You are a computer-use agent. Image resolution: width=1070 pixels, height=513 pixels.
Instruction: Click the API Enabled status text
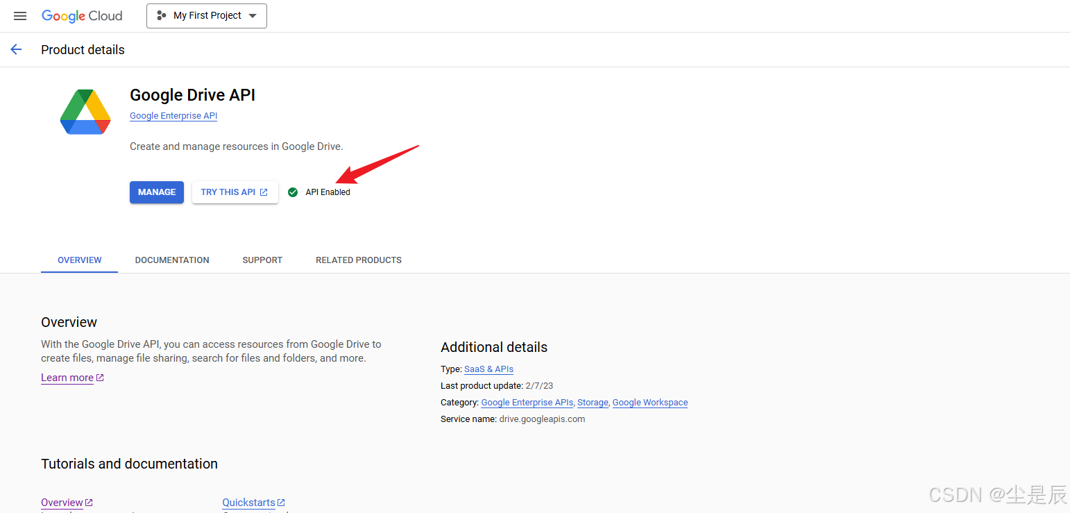[x=328, y=192]
